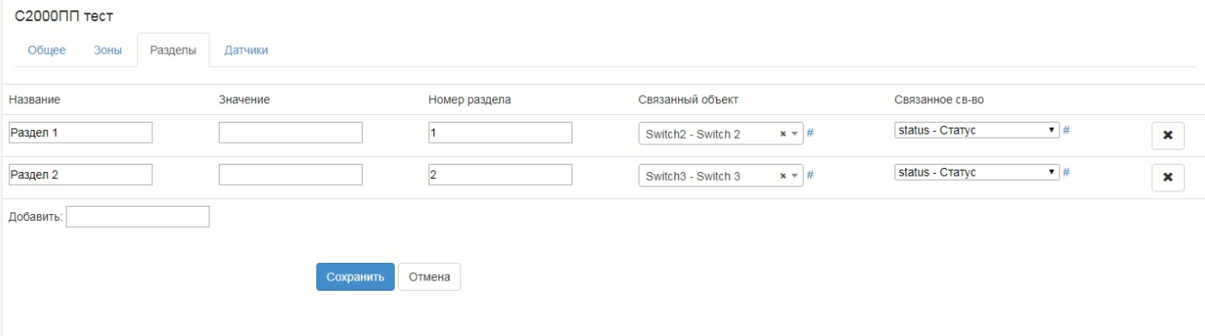Clear the Switch3 linked object selection
Viewport: 1205px width, 336px height.
(783, 176)
